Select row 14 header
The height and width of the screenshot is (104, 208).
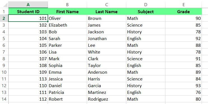(4, 99)
